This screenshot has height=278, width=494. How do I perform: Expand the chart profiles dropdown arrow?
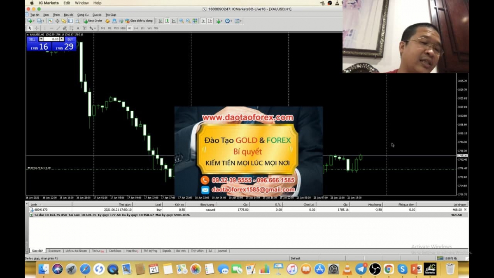click(43, 21)
